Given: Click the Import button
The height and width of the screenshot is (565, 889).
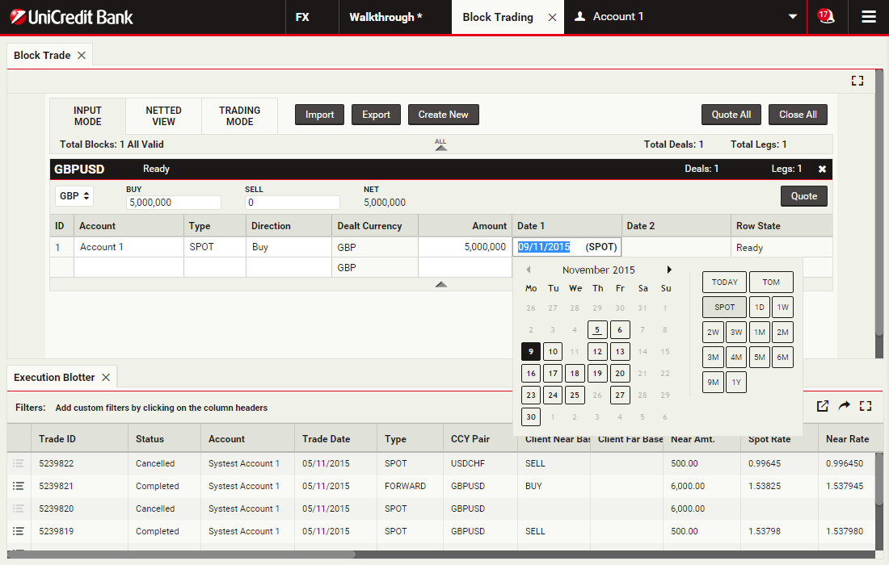Looking at the screenshot, I should click(x=319, y=115).
